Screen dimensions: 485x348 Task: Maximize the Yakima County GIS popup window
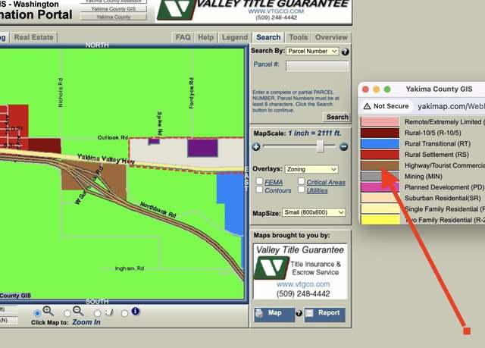387,89
